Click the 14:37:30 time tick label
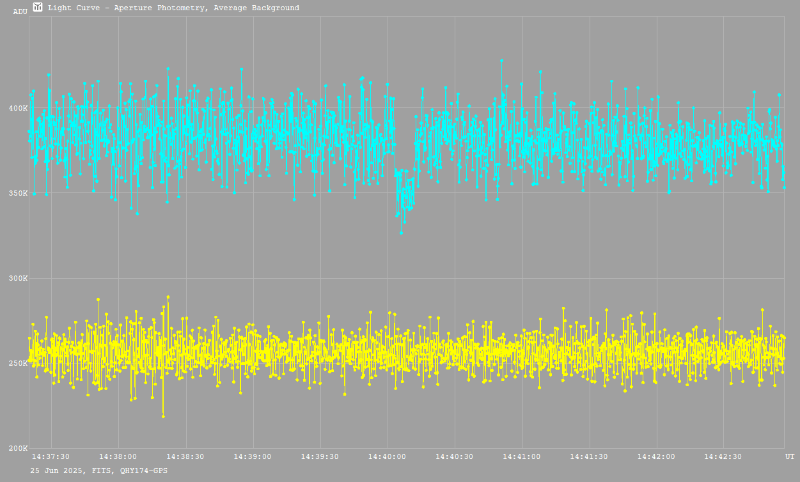Screen dimensions: 800x482 pos(51,457)
